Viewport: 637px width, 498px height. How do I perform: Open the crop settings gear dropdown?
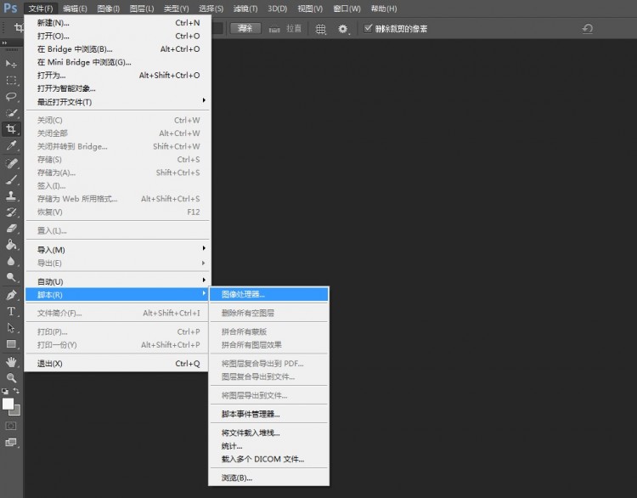[344, 29]
